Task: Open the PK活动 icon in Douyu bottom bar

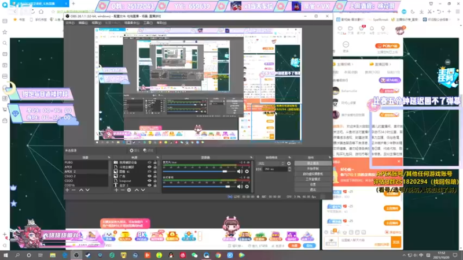Action: [141, 236]
